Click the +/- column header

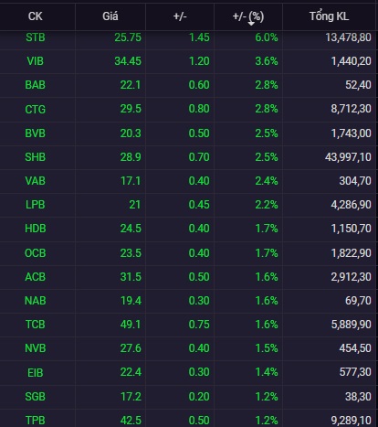pyautogui.click(x=180, y=16)
